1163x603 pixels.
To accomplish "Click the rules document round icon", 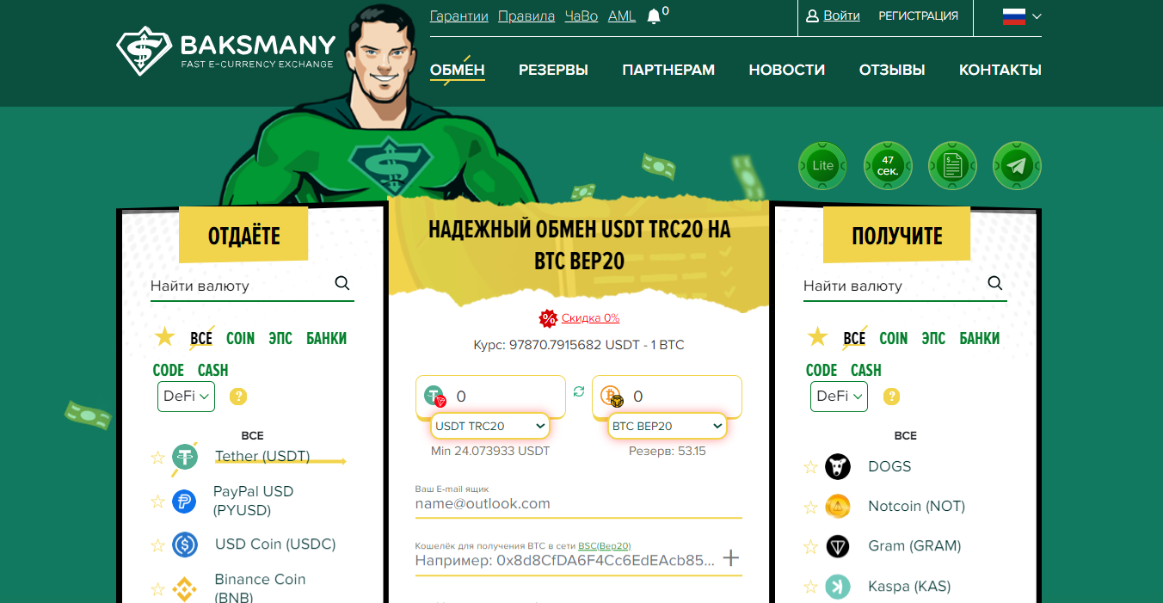I will coord(952,165).
